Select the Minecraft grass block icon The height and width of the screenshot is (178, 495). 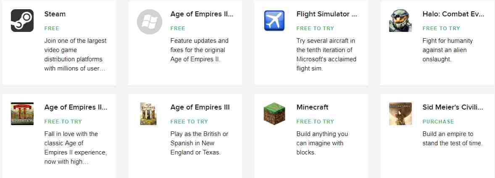point(274,114)
